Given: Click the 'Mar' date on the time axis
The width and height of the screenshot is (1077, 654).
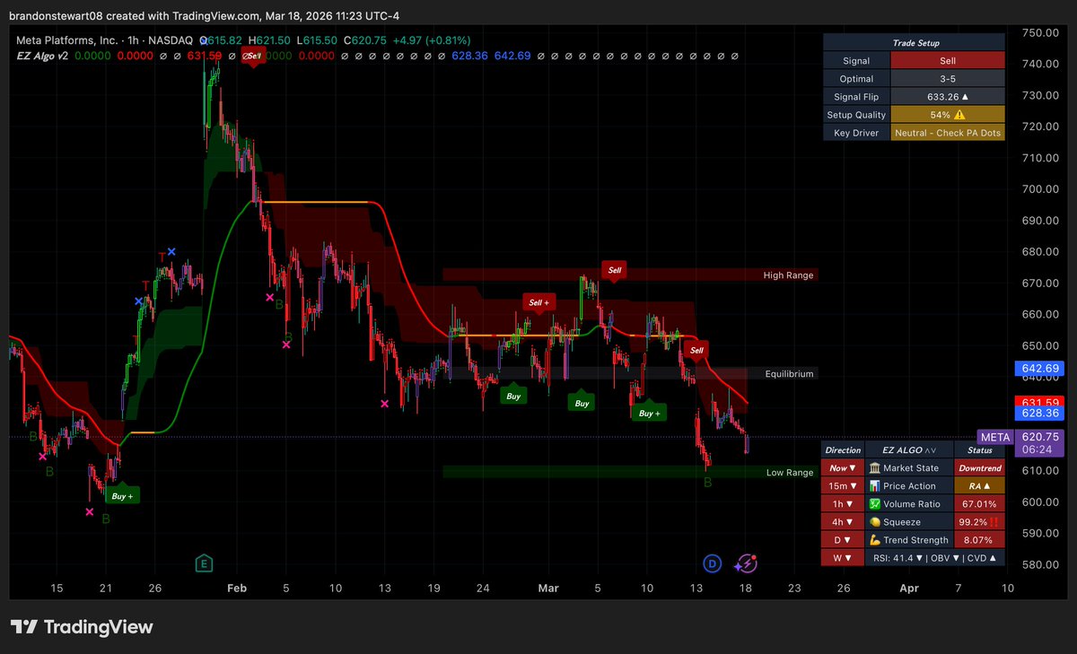Looking at the screenshot, I should [547, 589].
